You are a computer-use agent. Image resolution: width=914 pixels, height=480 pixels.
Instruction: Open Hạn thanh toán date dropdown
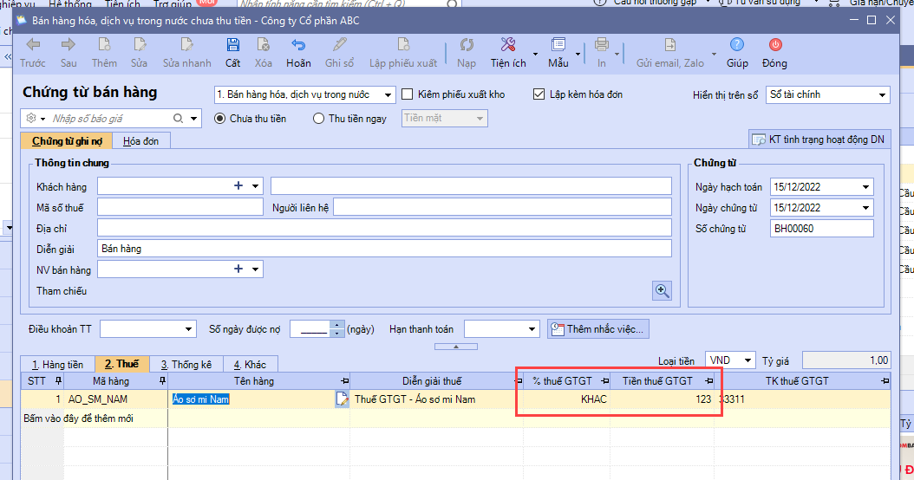[x=532, y=329]
